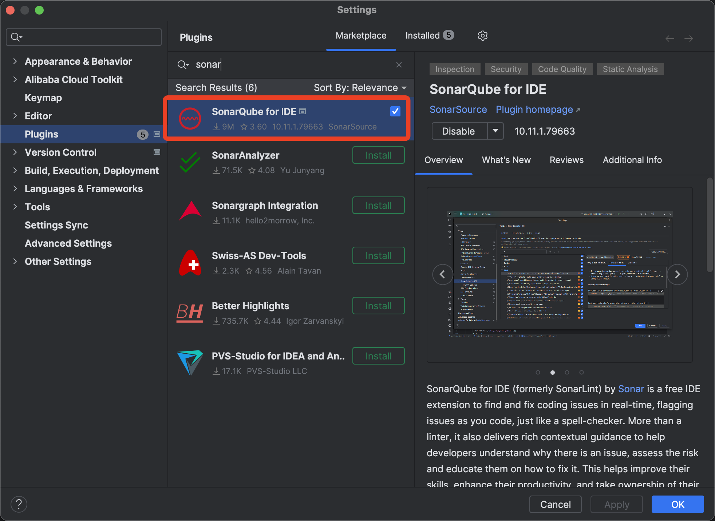Open the Overview tab
The height and width of the screenshot is (521, 715).
coord(443,160)
